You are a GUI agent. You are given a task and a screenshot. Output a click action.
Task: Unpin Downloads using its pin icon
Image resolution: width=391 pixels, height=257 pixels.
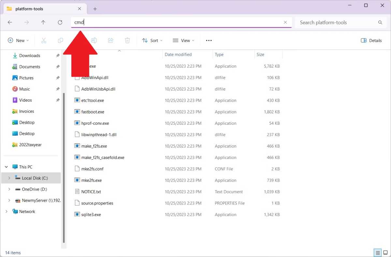(58, 56)
